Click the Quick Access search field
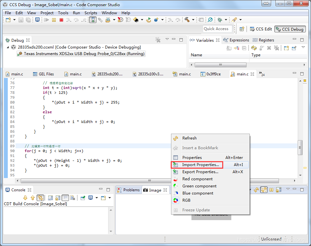Image resolution: width=311 pixels, height=246 pixels. pos(217,29)
